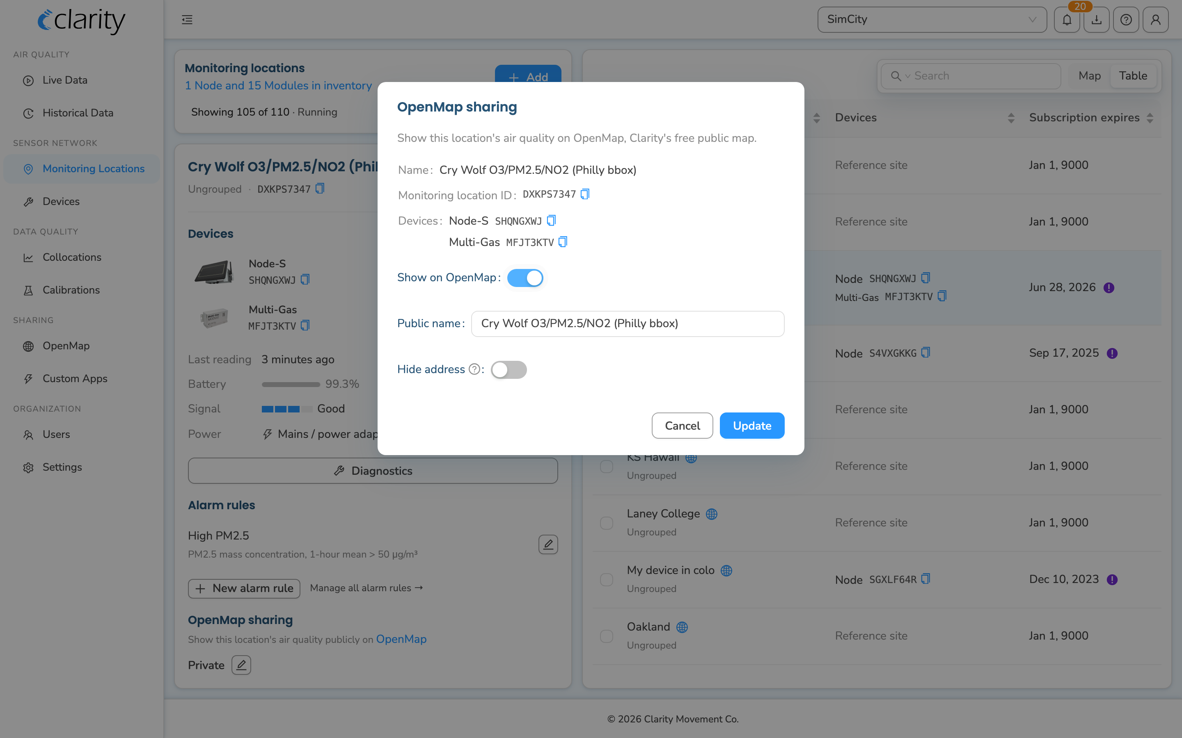The image size is (1182, 738).
Task: Copy MFJT3KTV in table row
Action: coord(941,296)
